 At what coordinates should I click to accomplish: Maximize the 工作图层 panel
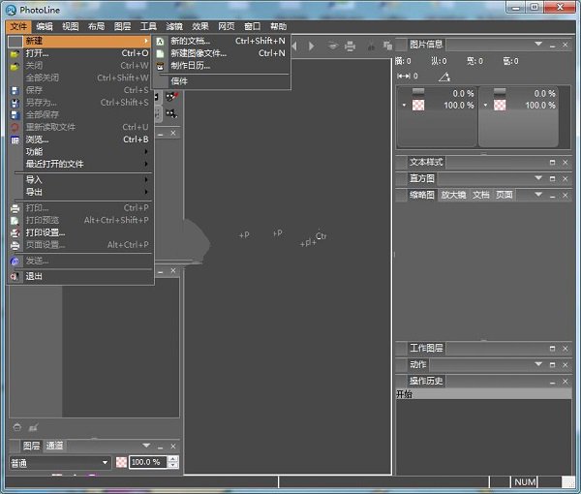pos(552,349)
